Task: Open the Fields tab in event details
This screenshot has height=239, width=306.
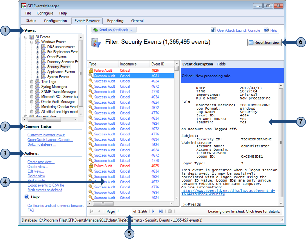Action: (221, 64)
